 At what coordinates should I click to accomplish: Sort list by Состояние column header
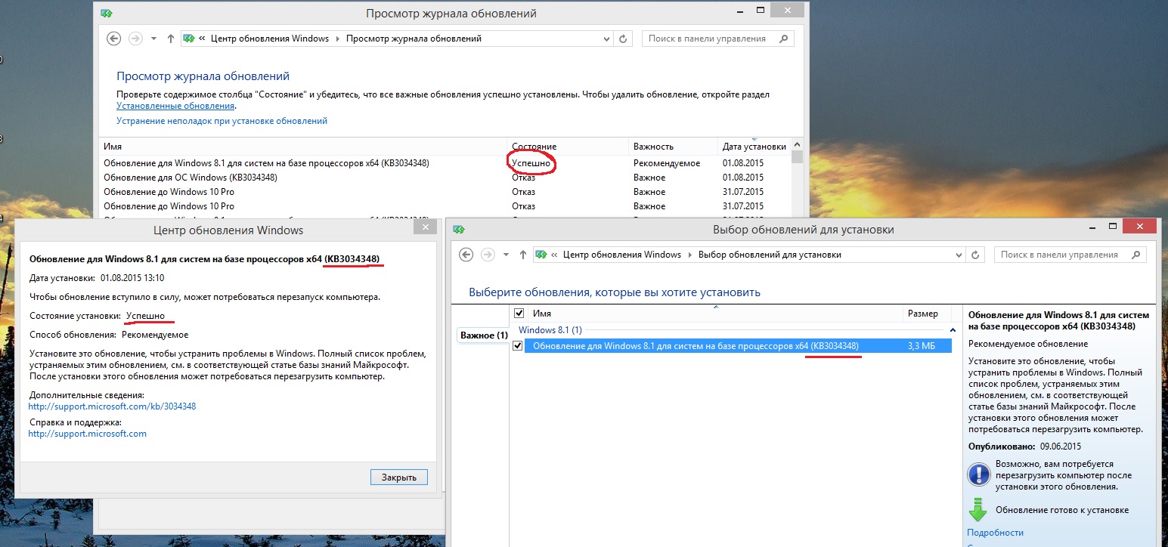pos(534,147)
